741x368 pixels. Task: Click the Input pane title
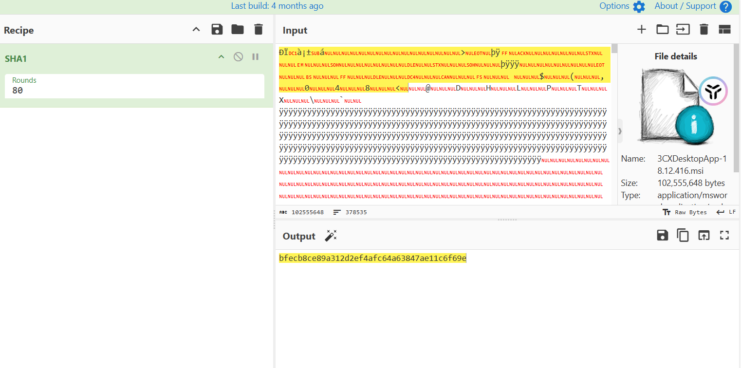(295, 30)
